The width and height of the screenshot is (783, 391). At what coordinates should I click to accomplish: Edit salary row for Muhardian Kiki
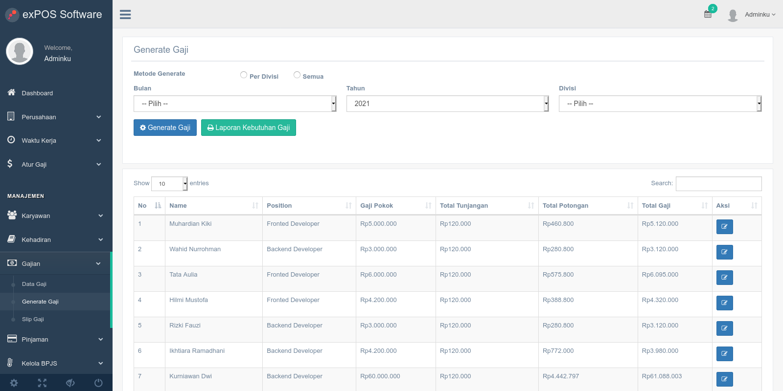[x=724, y=227]
